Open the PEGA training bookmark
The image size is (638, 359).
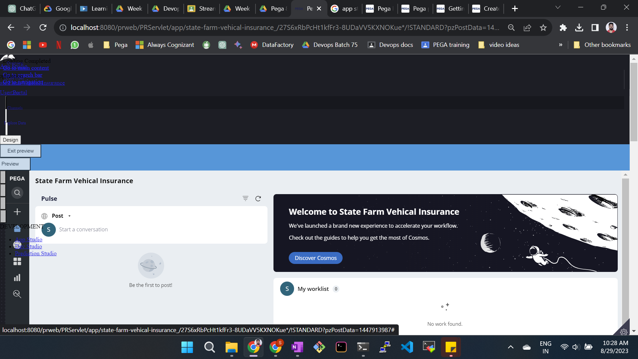pos(445,45)
